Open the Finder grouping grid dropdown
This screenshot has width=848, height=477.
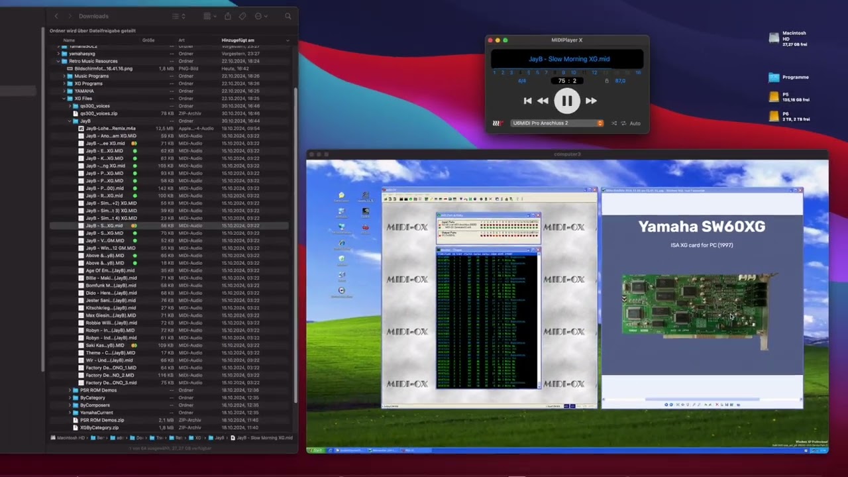(209, 16)
